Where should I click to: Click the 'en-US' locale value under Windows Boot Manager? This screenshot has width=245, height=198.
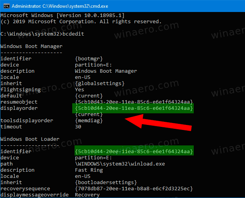pos(82,77)
